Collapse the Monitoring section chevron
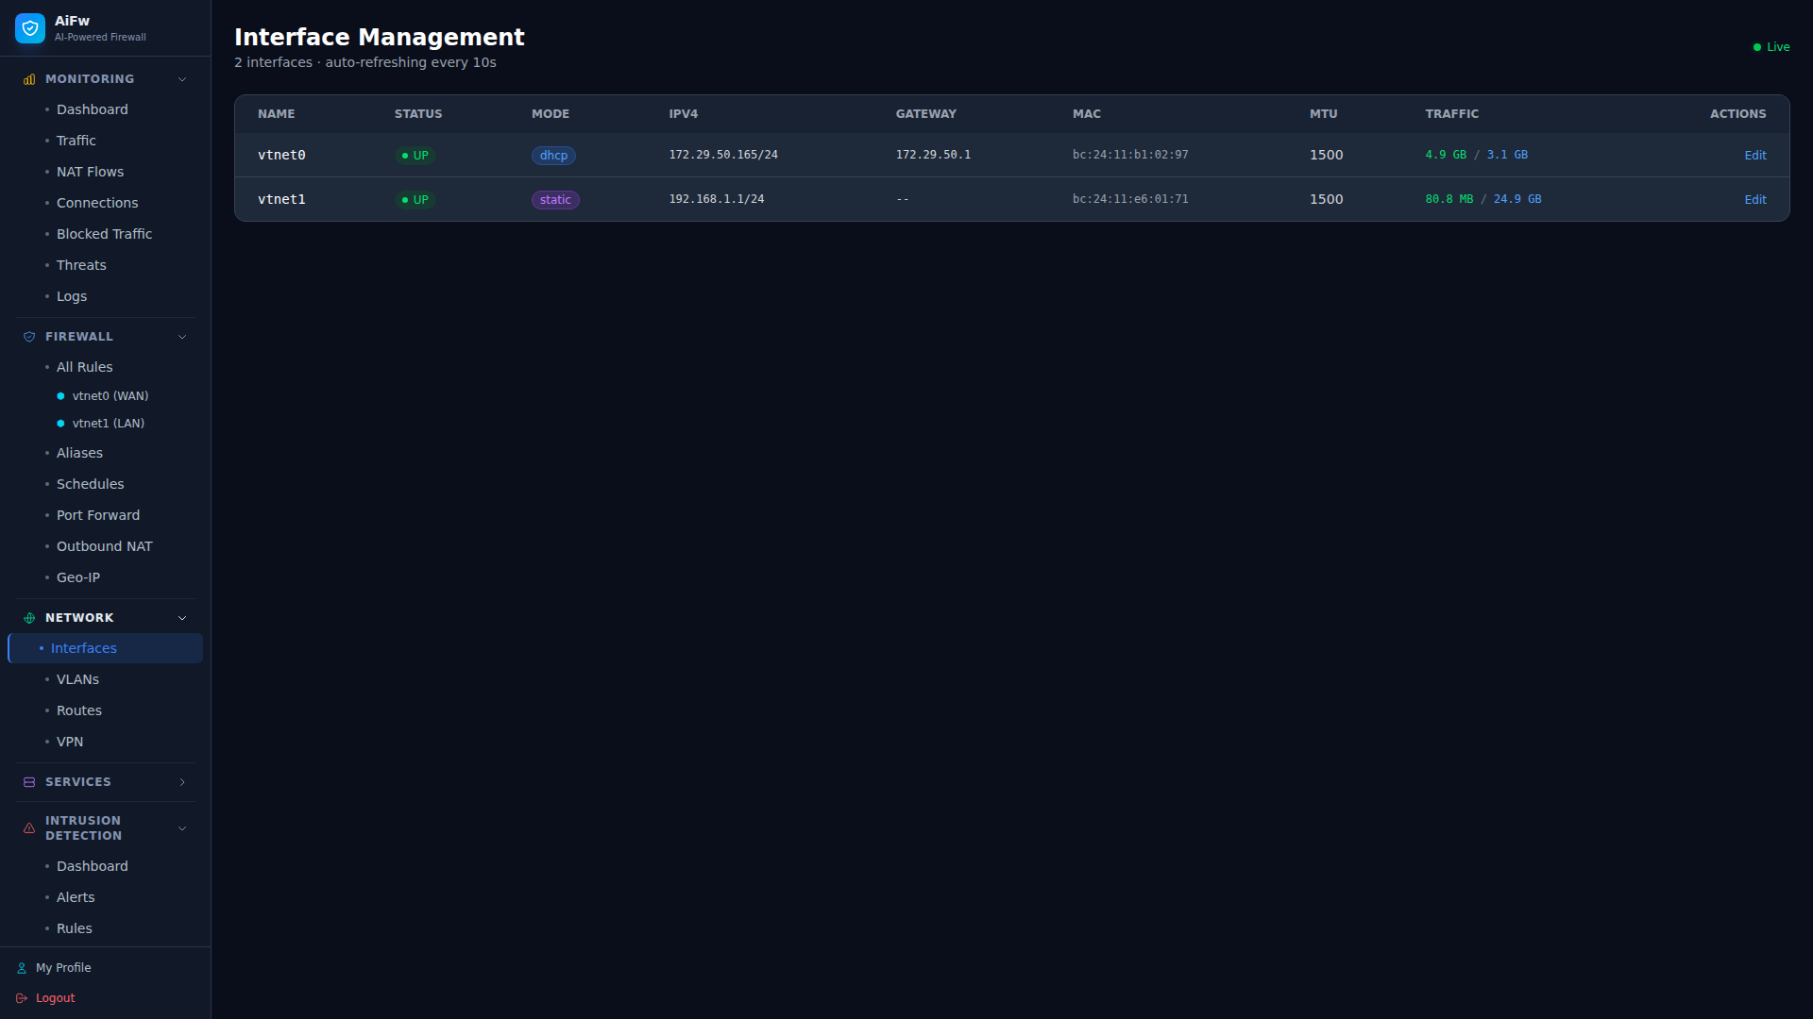 (182, 79)
